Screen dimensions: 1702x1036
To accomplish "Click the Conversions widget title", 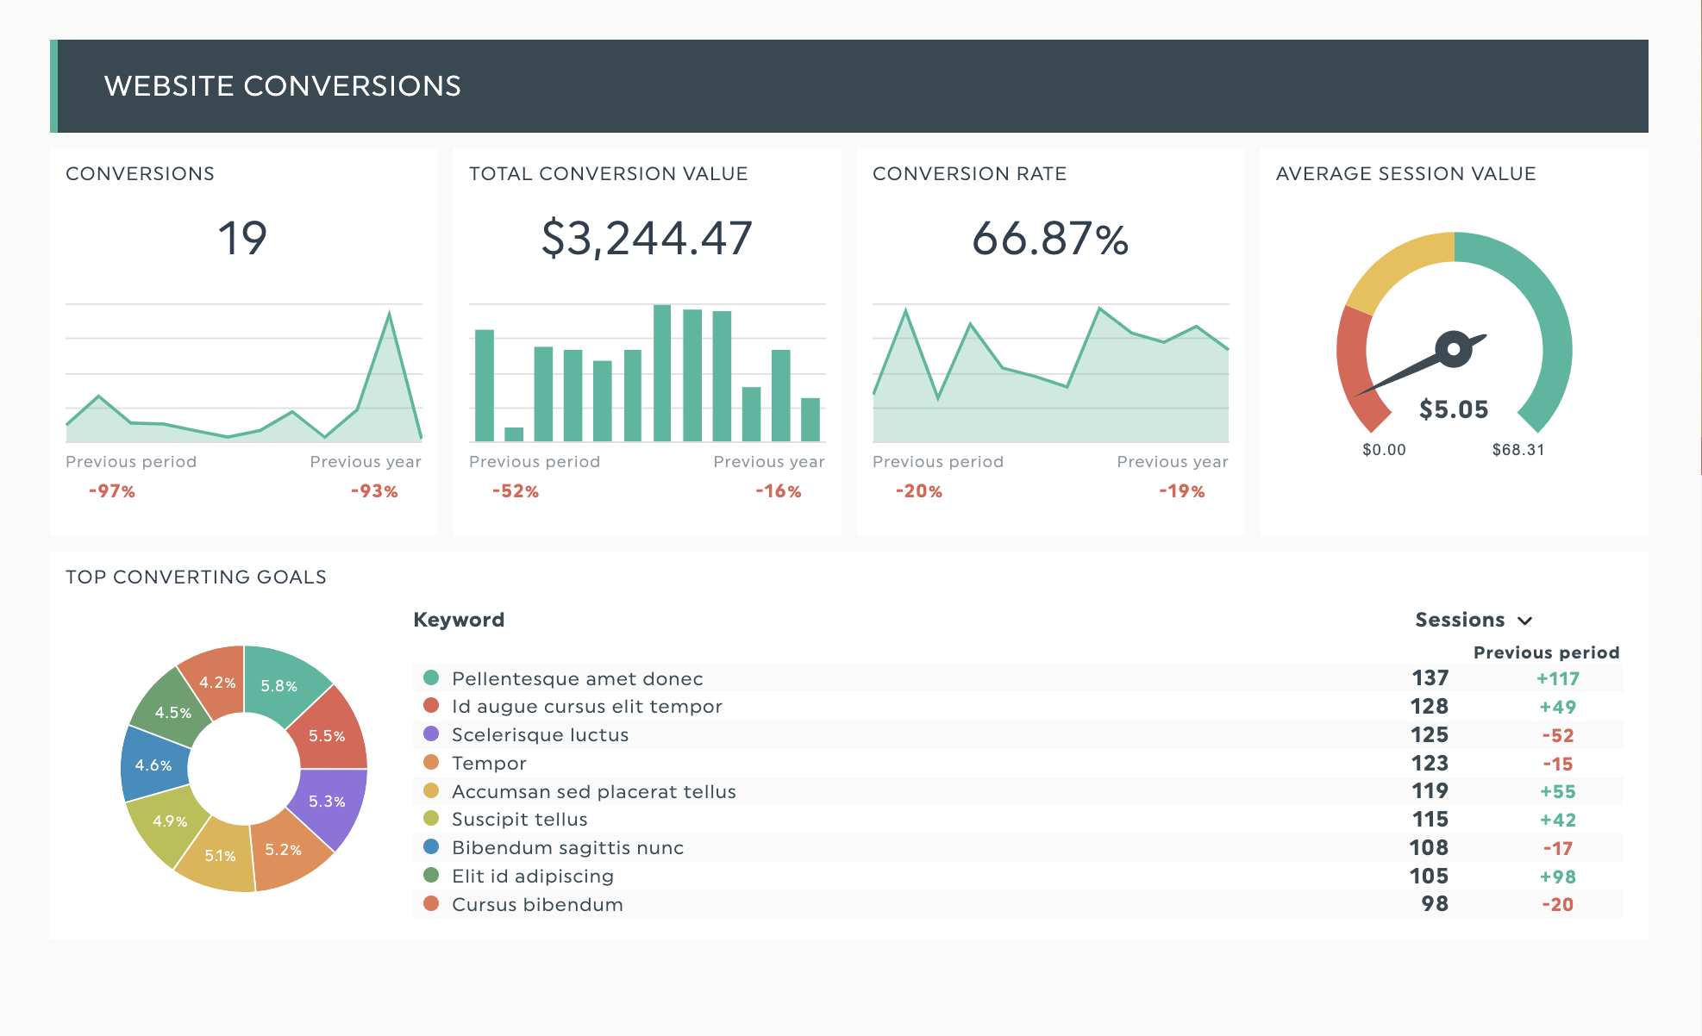I will (x=140, y=173).
